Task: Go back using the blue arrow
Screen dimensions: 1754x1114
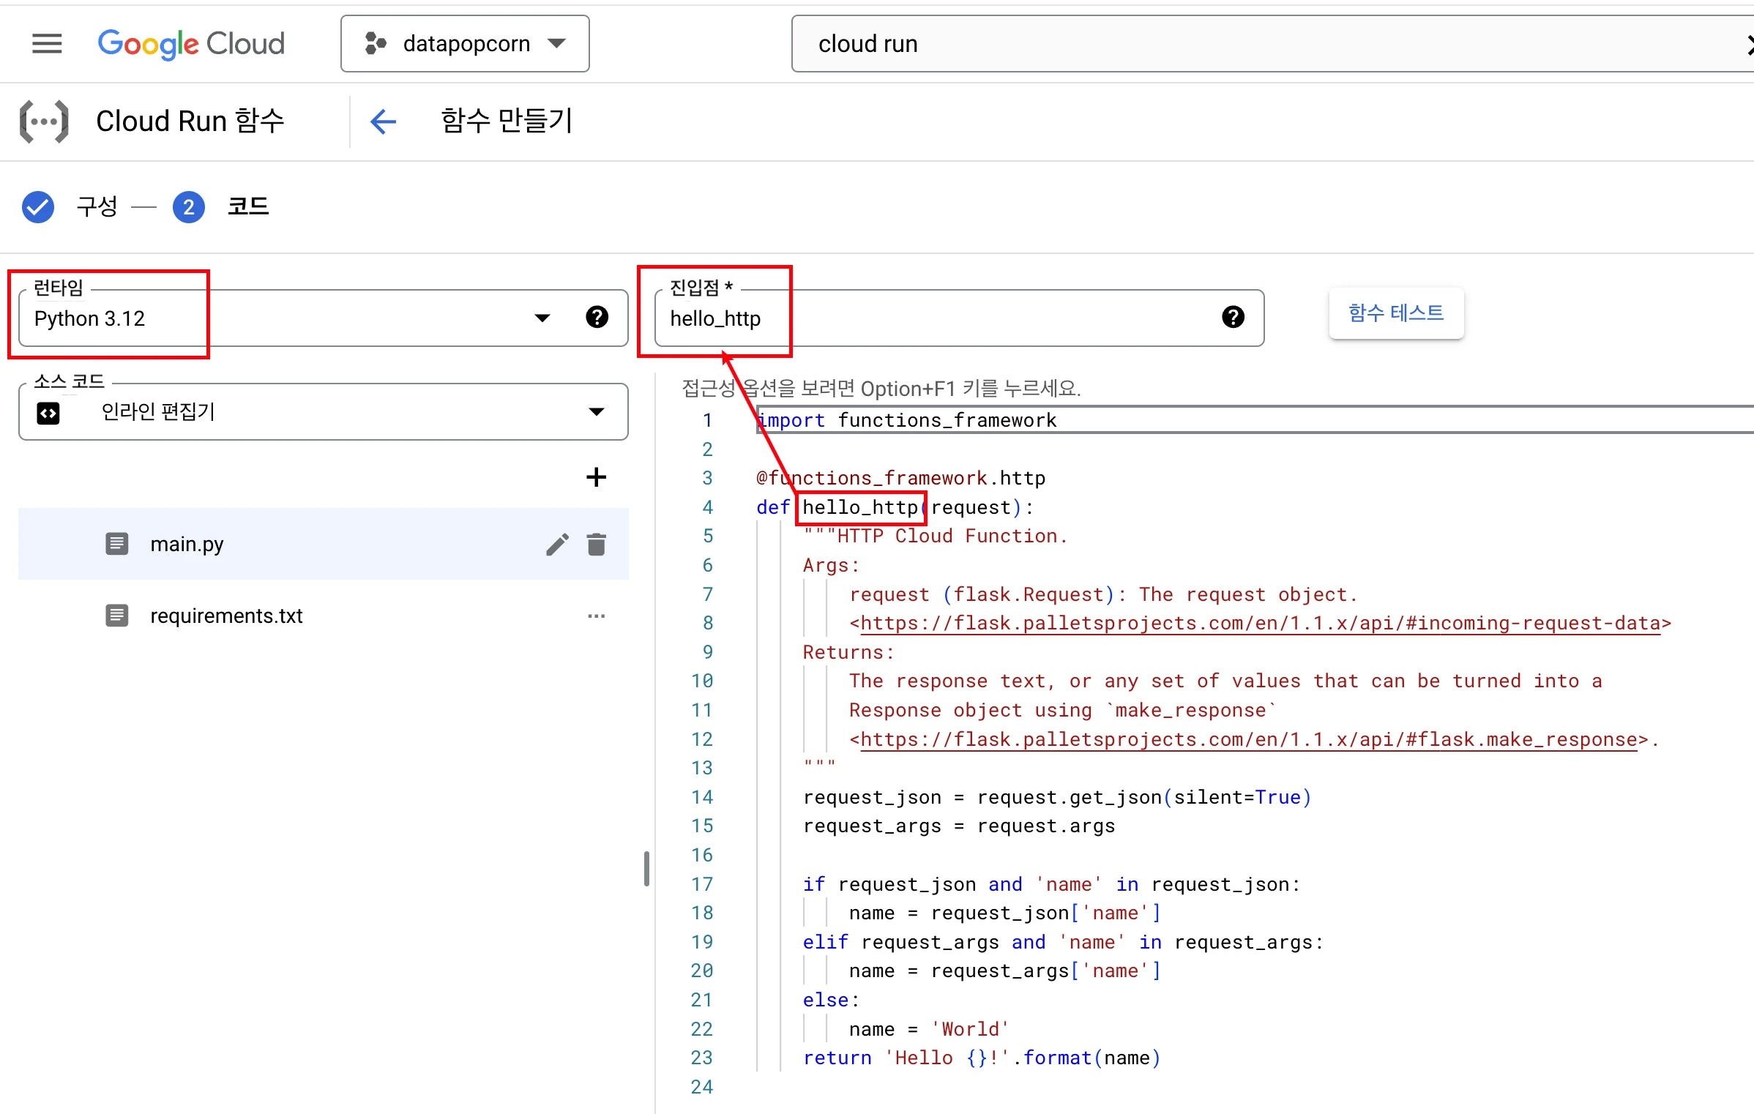Action: tap(384, 122)
